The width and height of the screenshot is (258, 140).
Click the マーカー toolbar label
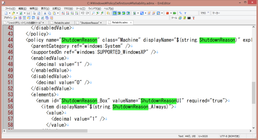[x=216, y=13]
